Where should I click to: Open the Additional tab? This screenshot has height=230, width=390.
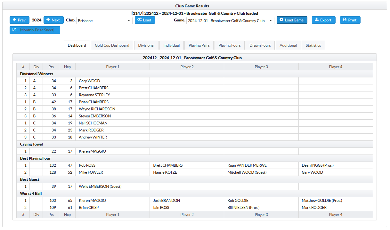(x=288, y=45)
